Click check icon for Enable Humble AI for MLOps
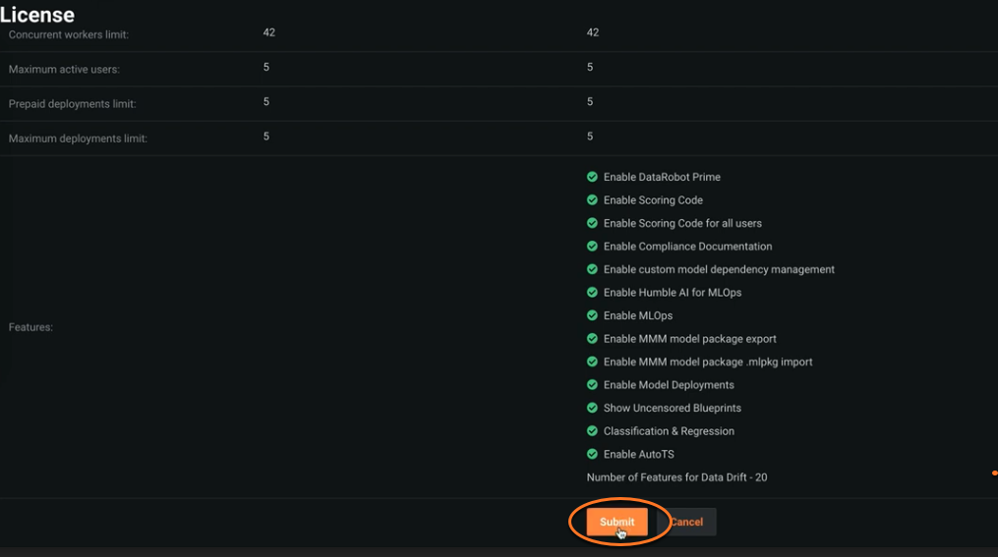998x557 pixels. 592,293
